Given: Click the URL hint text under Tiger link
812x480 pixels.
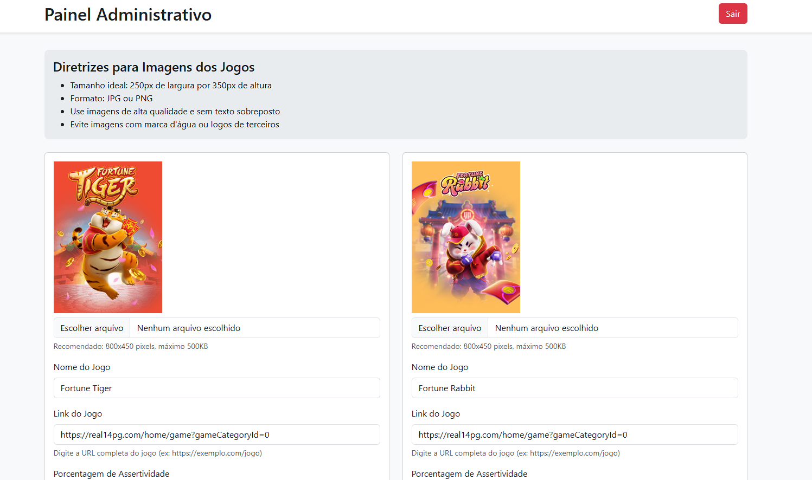Looking at the screenshot, I should coord(157,453).
